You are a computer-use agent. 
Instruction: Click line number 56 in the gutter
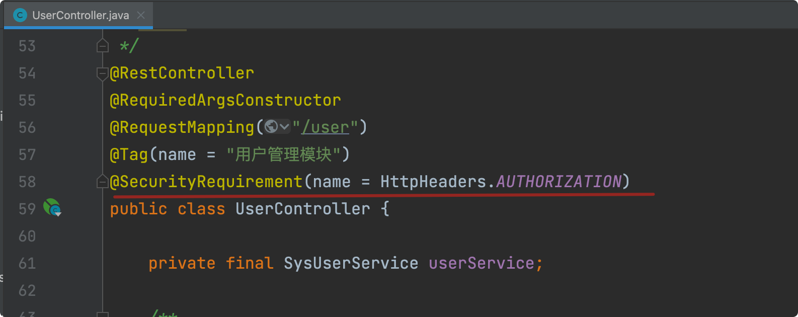point(27,127)
